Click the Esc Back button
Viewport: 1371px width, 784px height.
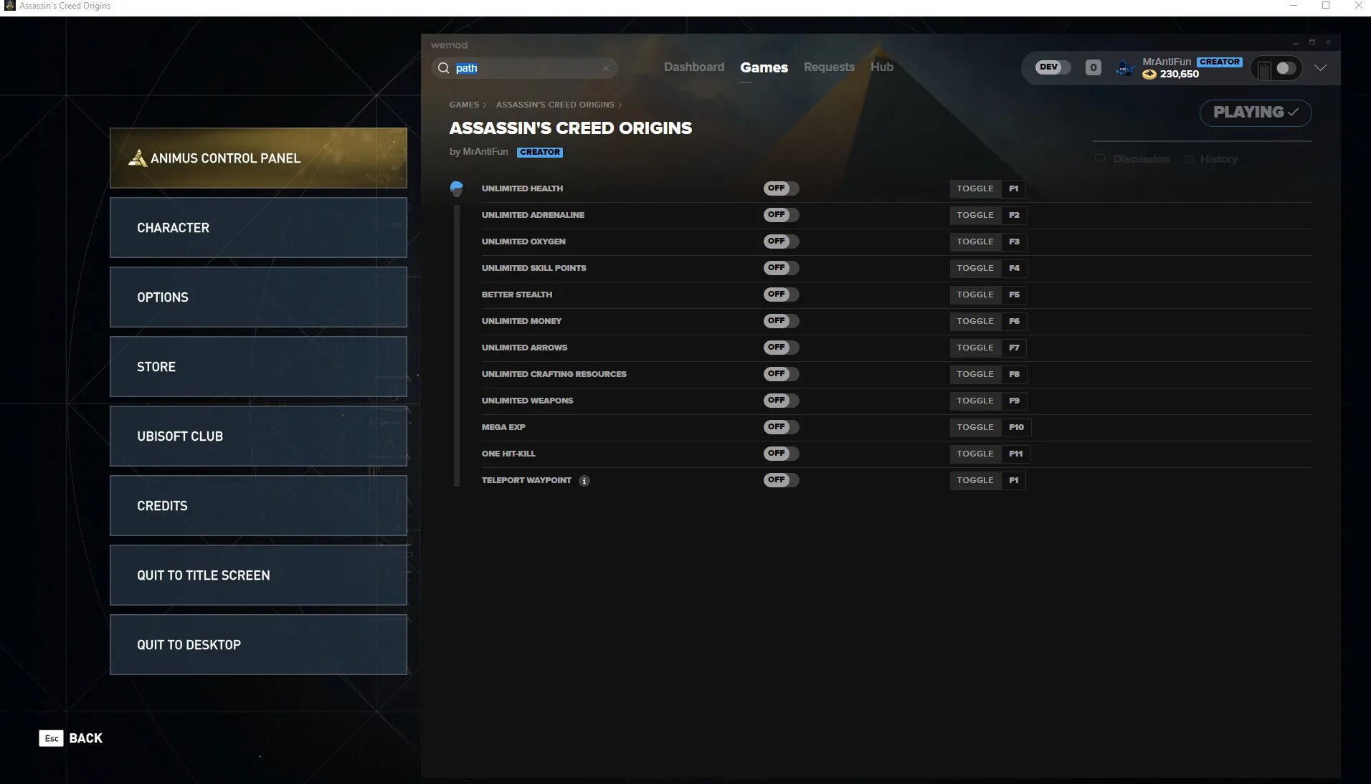[x=71, y=738]
